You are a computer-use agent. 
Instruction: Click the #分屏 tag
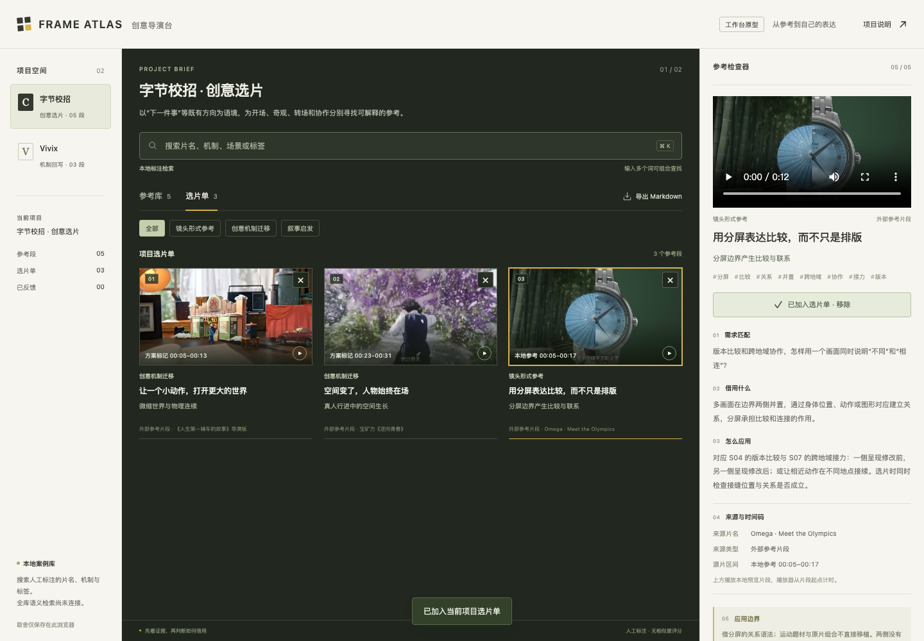[x=721, y=277]
